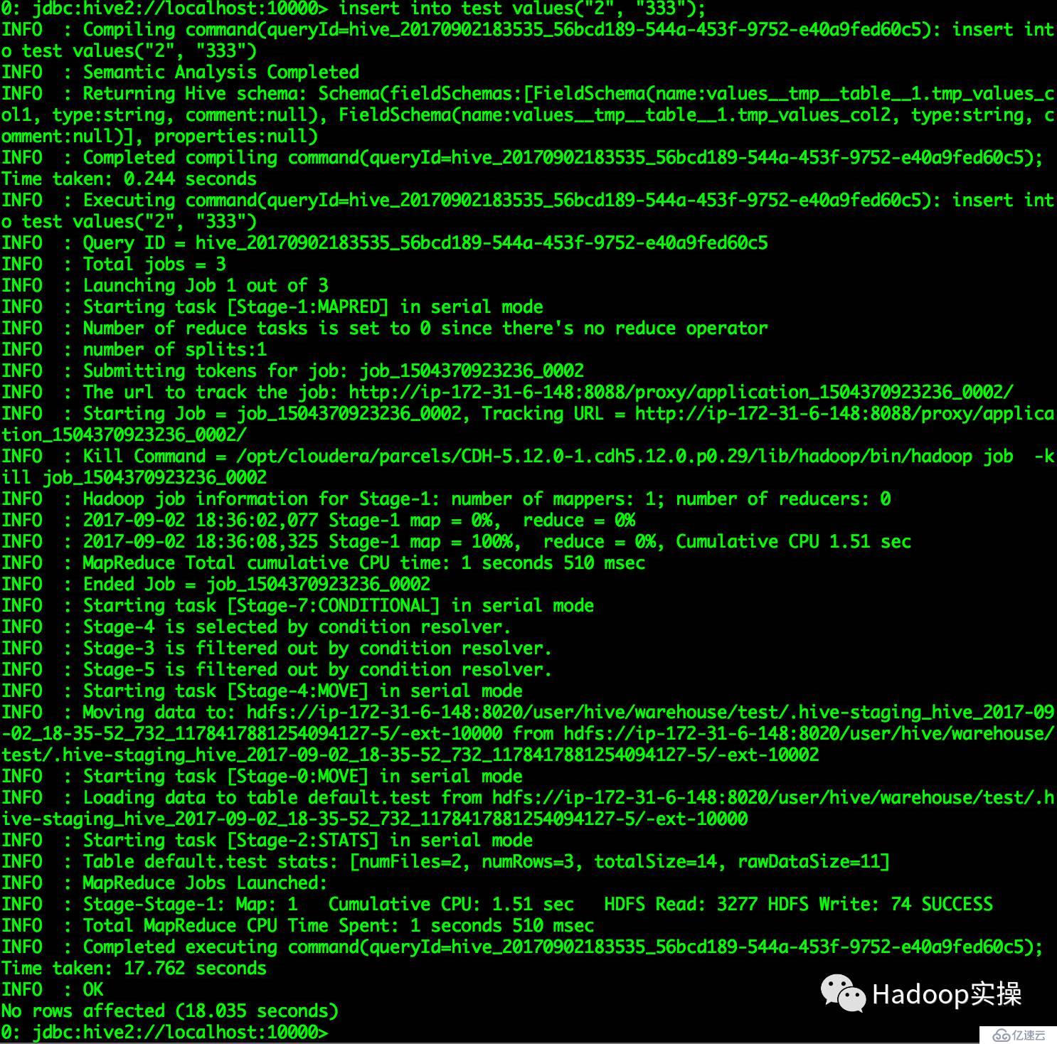Click the 'Completed compiling command' line
The width and height of the screenshot is (1057, 1044).
coord(522,157)
